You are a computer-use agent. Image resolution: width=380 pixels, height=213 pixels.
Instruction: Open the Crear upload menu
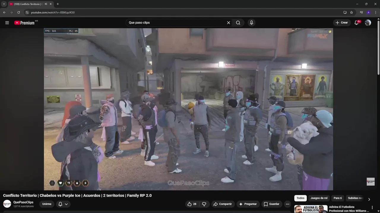coord(342,23)
